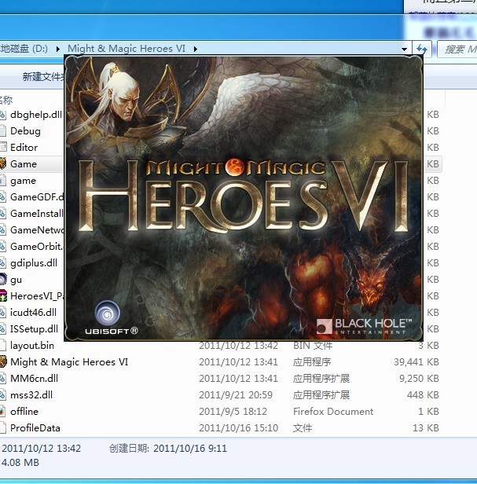The image size is (477, 484).
Task: Click the refresh button beside address bar
Action: click(423, 49)
